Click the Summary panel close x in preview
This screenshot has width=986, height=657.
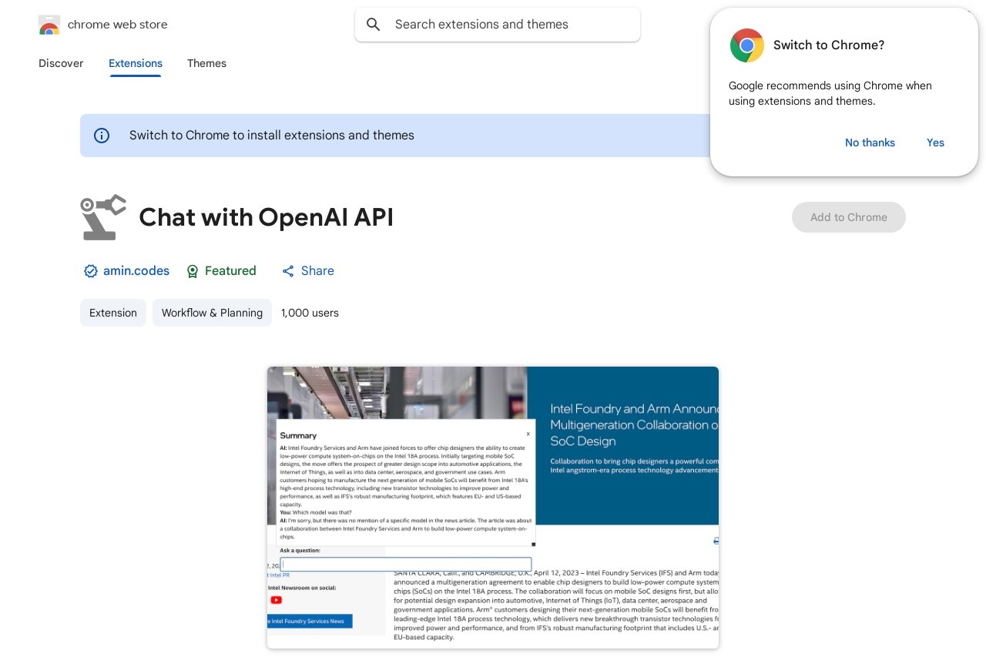528,434
